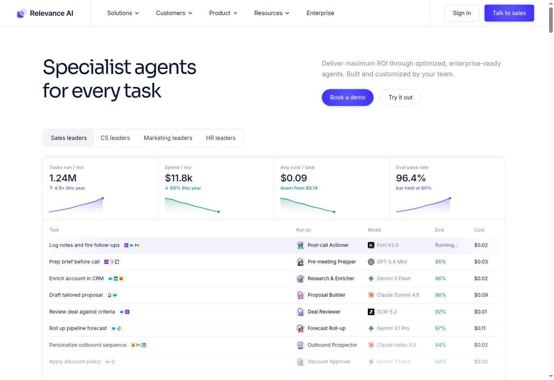Click the Google Docs icon on Draft proposal row
554x380 pixels.
pos(109,295)
